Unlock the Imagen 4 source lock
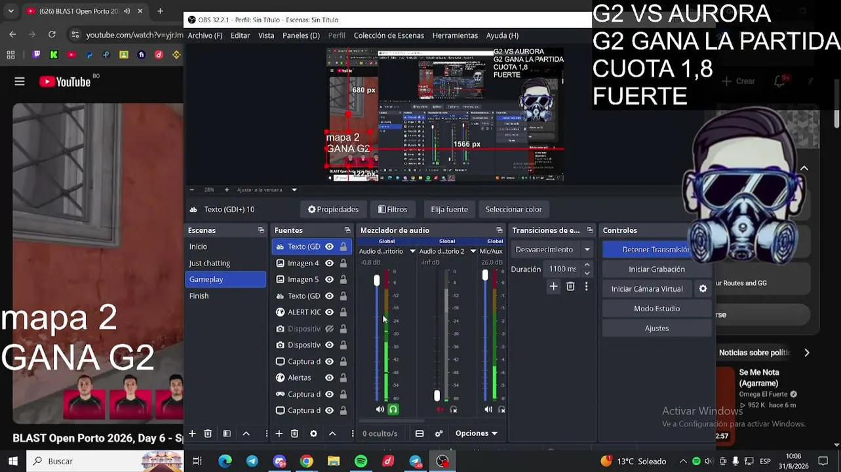This screenshot has width=841, height=472. click(343, 263)
